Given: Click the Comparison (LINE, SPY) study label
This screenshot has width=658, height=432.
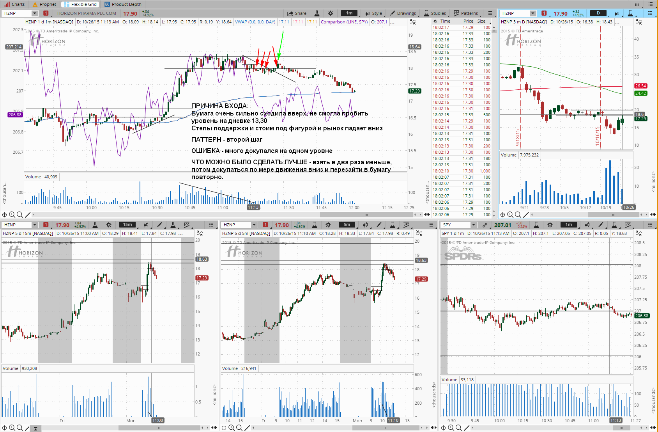Looking at the screenshot, I should (x=344, y=22).
